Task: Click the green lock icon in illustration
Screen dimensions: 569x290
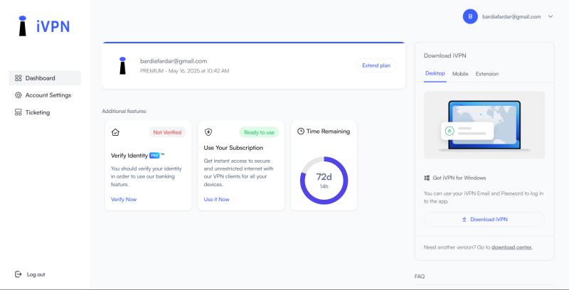Action: click(450, 131)
